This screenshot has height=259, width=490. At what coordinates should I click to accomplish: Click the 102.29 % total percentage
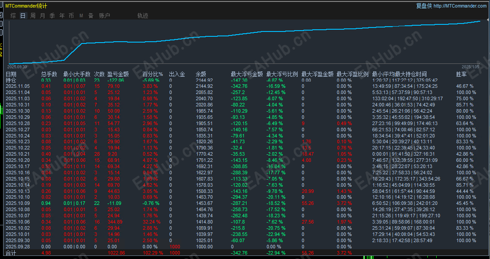tap(153, 253)
